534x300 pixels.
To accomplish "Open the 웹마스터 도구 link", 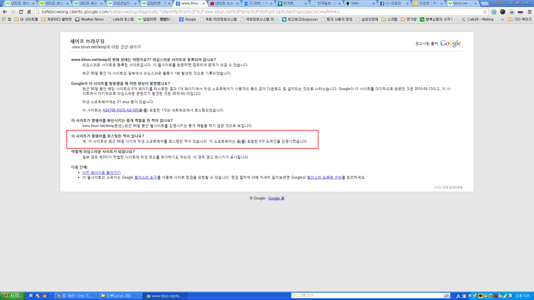I will coord(146,177).
